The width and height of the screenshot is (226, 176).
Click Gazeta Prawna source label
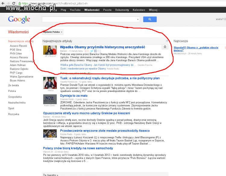click(145, 65)
